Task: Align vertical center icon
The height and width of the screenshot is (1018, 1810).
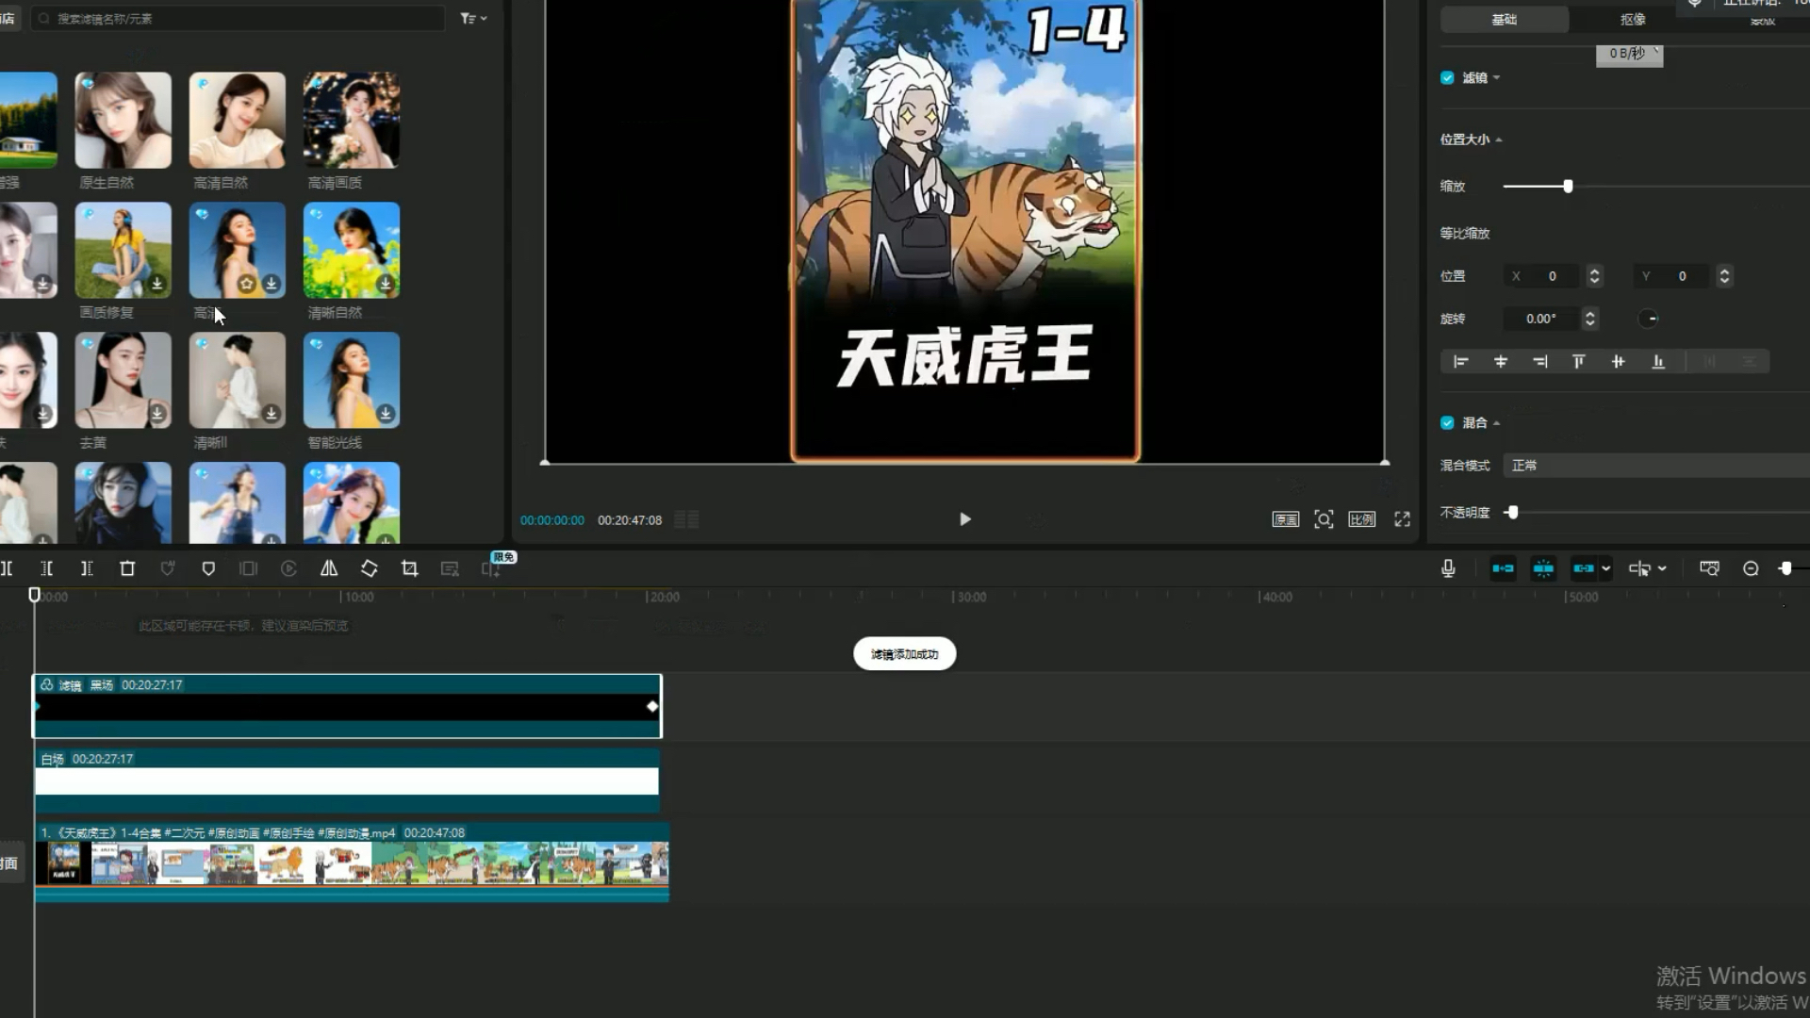Action: 1619,362
